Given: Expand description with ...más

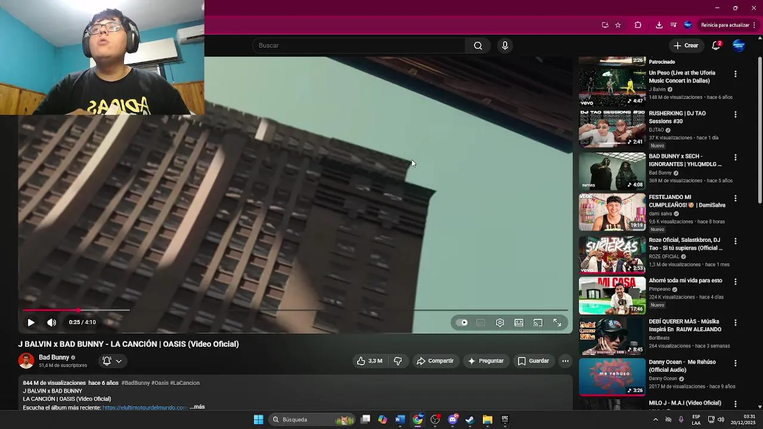Looking at the screenshot, I should (197, 407).
